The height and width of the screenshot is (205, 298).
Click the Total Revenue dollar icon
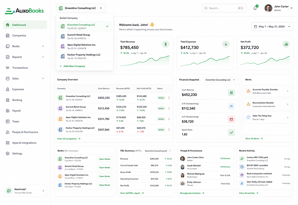pos(165,44)
